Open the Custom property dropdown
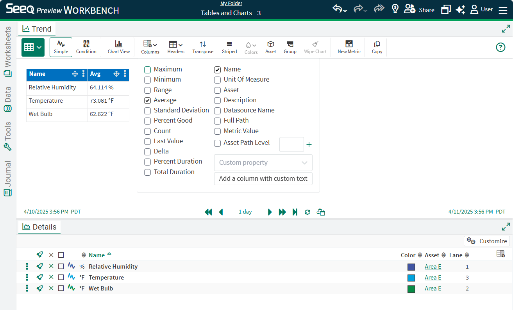The image size is (513, 310). [x=263, y=163]
